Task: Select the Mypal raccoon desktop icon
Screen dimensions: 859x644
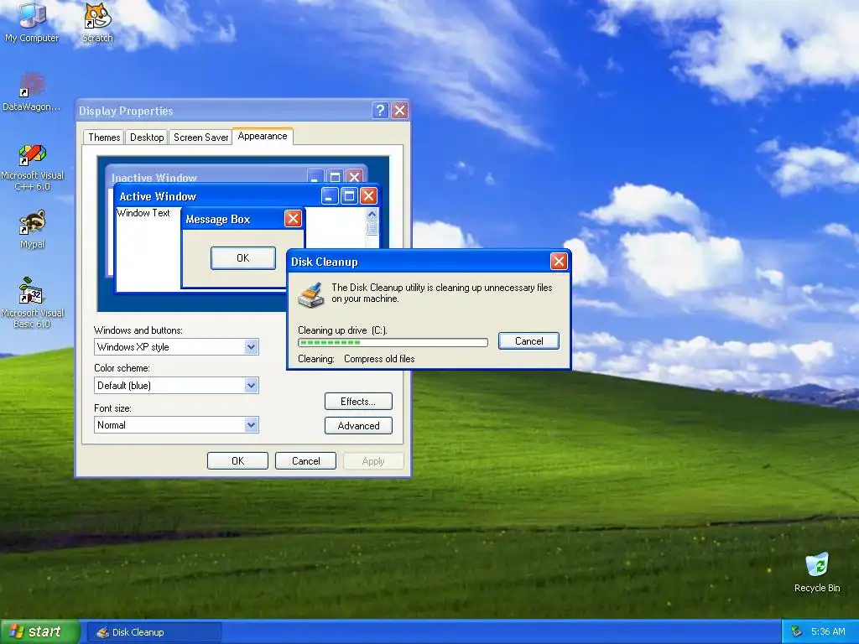Action: [33, 230]
